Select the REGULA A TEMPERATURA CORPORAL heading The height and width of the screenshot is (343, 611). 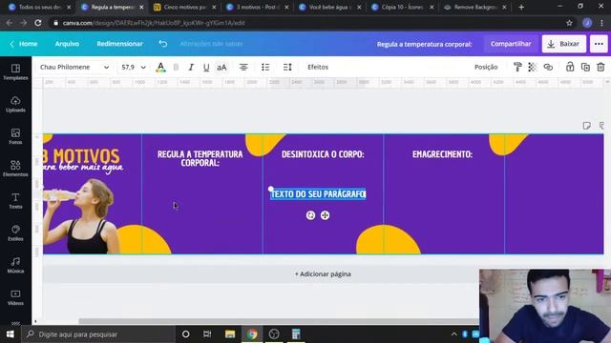200,158
